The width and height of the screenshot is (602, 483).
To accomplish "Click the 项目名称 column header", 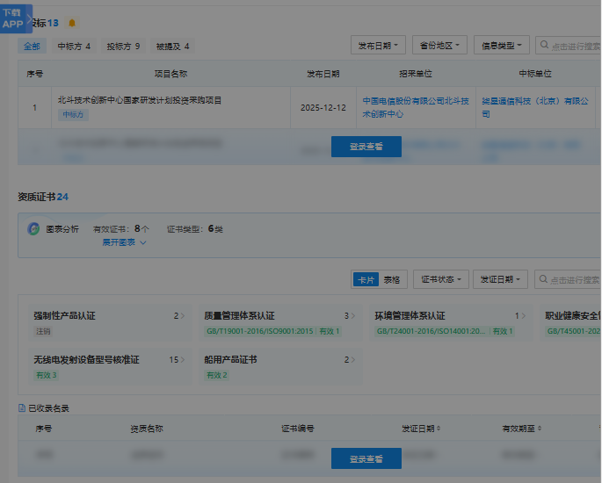I will [x=170, y=74].
